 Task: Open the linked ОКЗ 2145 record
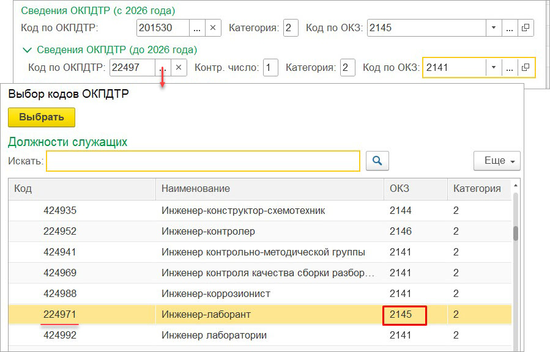point(526,28)
